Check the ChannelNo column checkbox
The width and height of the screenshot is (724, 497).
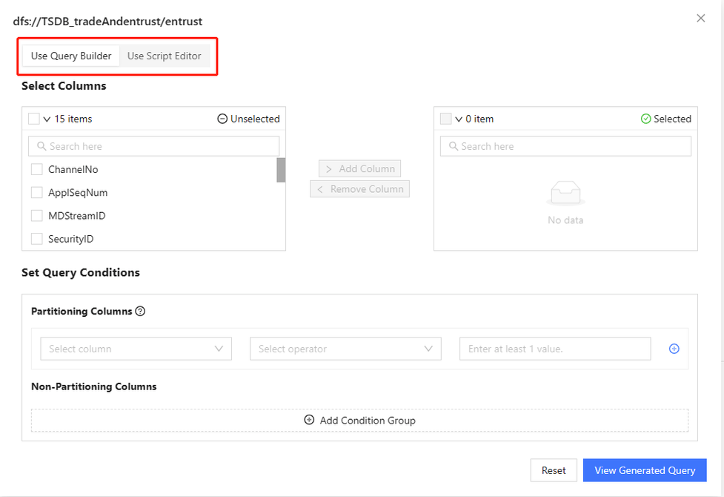click(36, 169)
